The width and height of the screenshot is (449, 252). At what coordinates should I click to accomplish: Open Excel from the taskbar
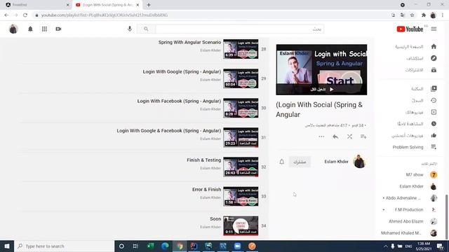pos(150,246)
